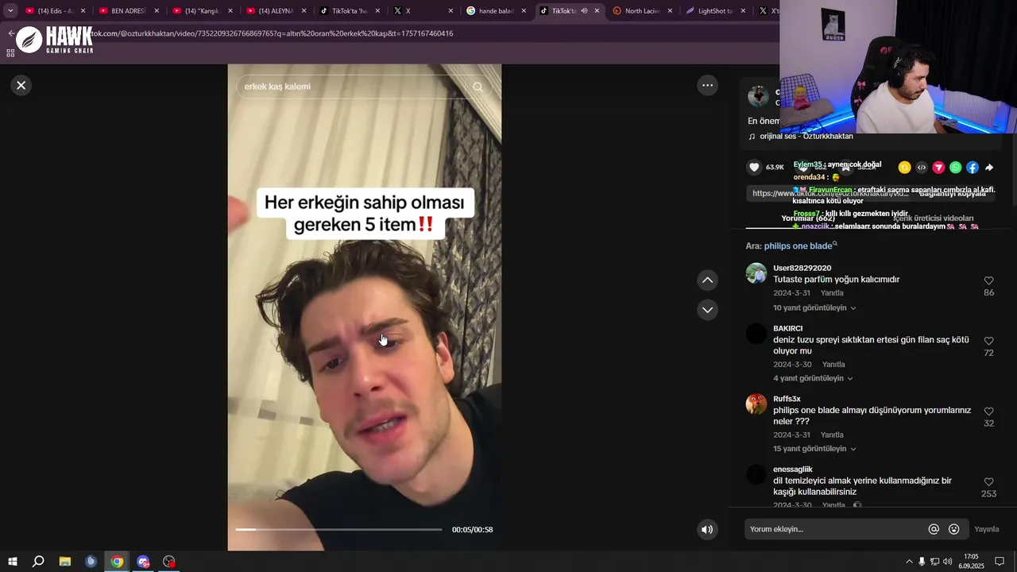
Task: Like Ruffs3x's comment
Action: tap(988, 412)
